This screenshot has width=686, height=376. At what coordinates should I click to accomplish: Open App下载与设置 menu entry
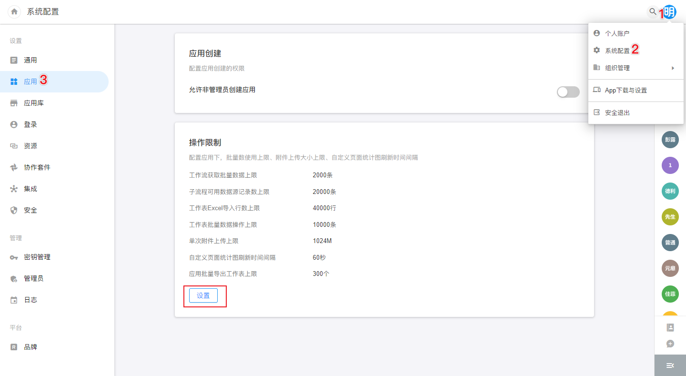click(x=625, y=91)
